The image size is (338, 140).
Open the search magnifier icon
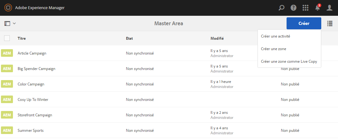coord(281,8)
